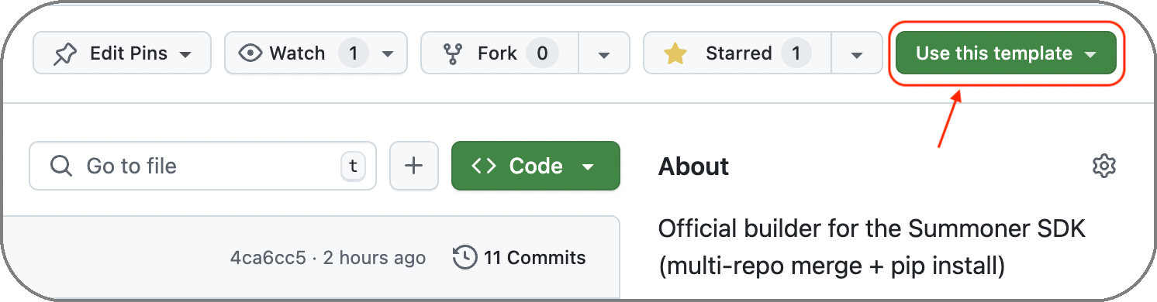Click the magnifier icon in Go to file
The width and height of the screenshot is (1157, 302).
60,166
